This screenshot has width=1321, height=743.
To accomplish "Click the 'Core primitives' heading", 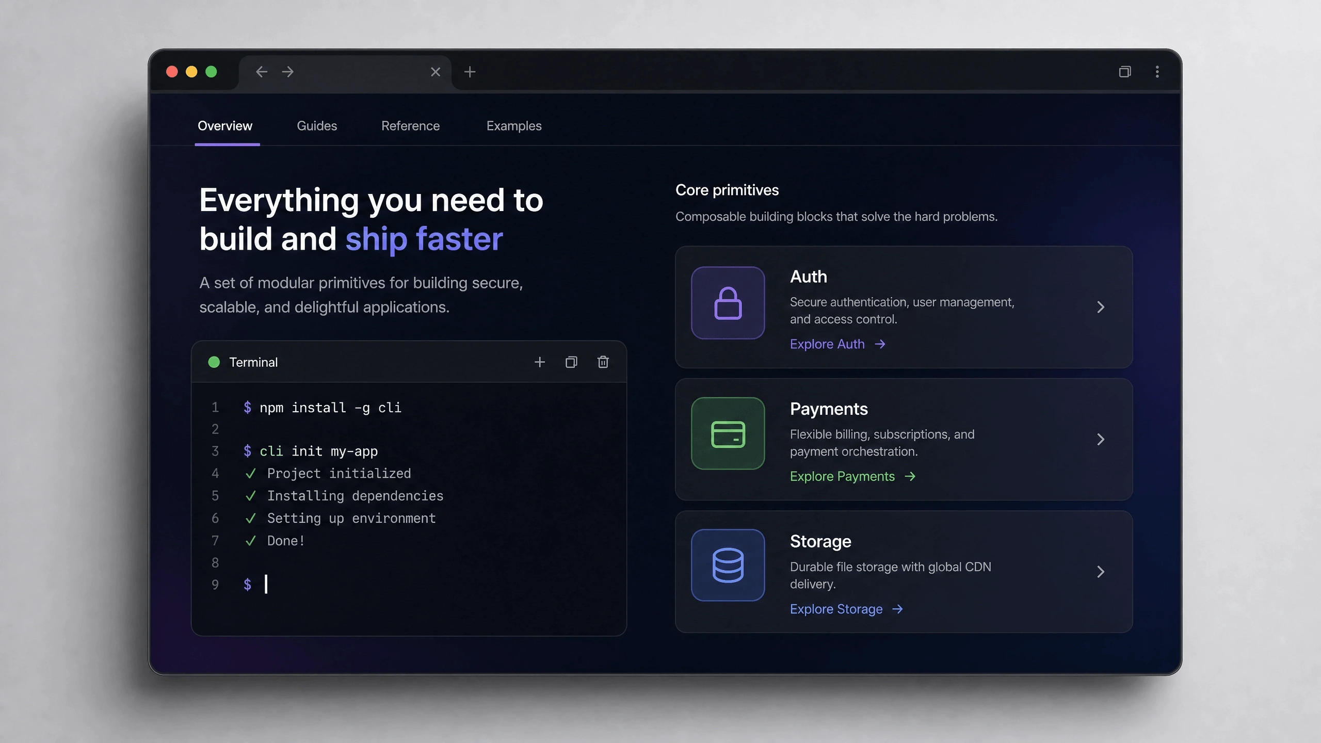I will [727, 190].
